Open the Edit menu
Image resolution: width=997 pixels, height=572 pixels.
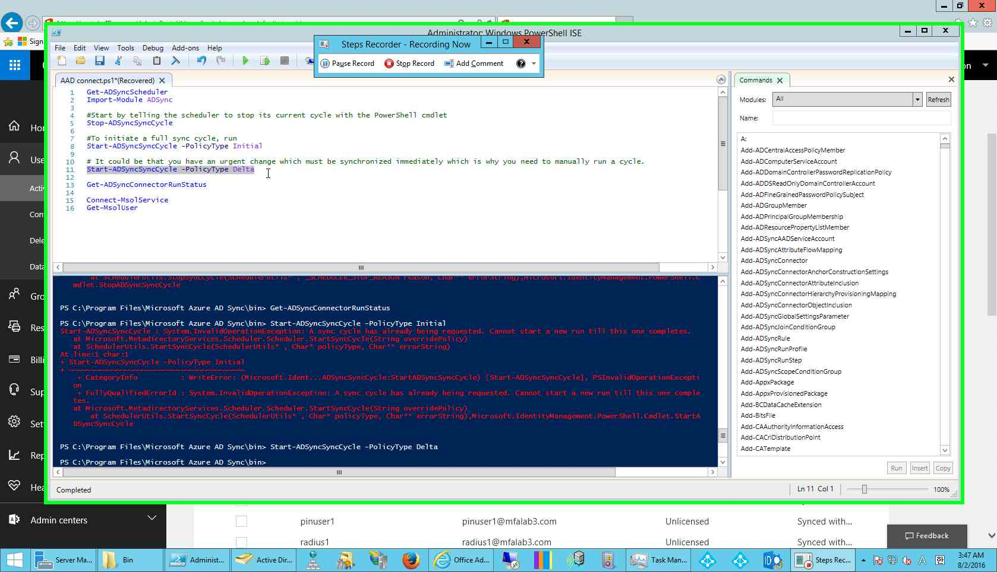[x=80, y=48]
